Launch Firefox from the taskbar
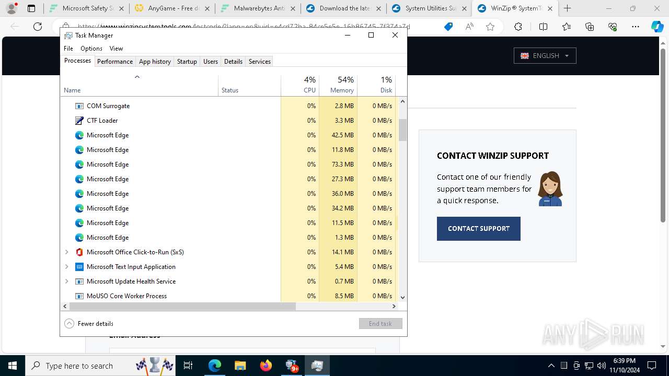Viewport: 669px width, 376px height. coord(266,366)
